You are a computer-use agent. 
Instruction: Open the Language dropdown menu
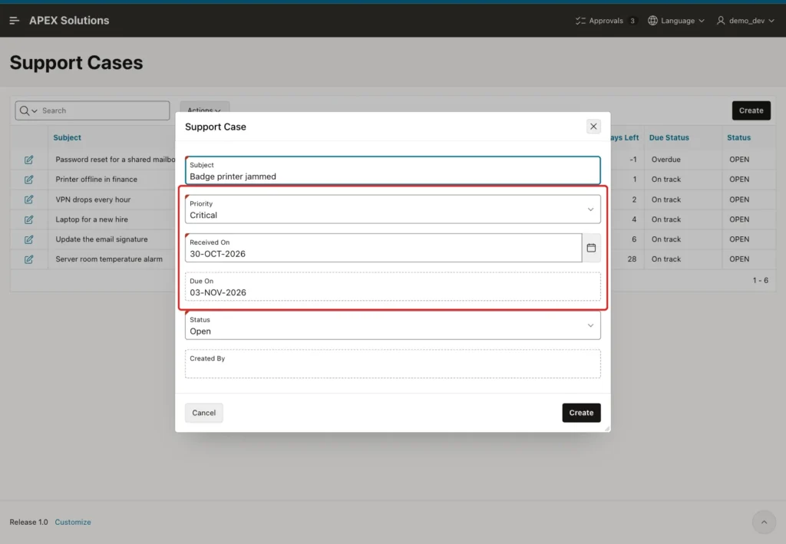pos(676,21)
